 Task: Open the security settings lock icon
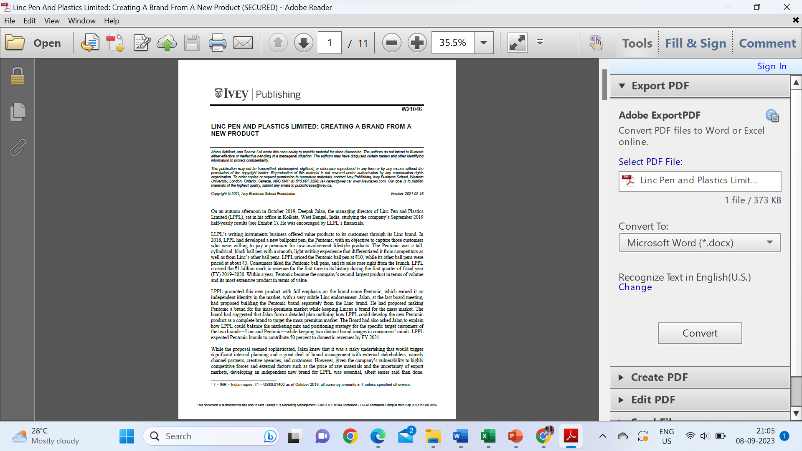17,76
